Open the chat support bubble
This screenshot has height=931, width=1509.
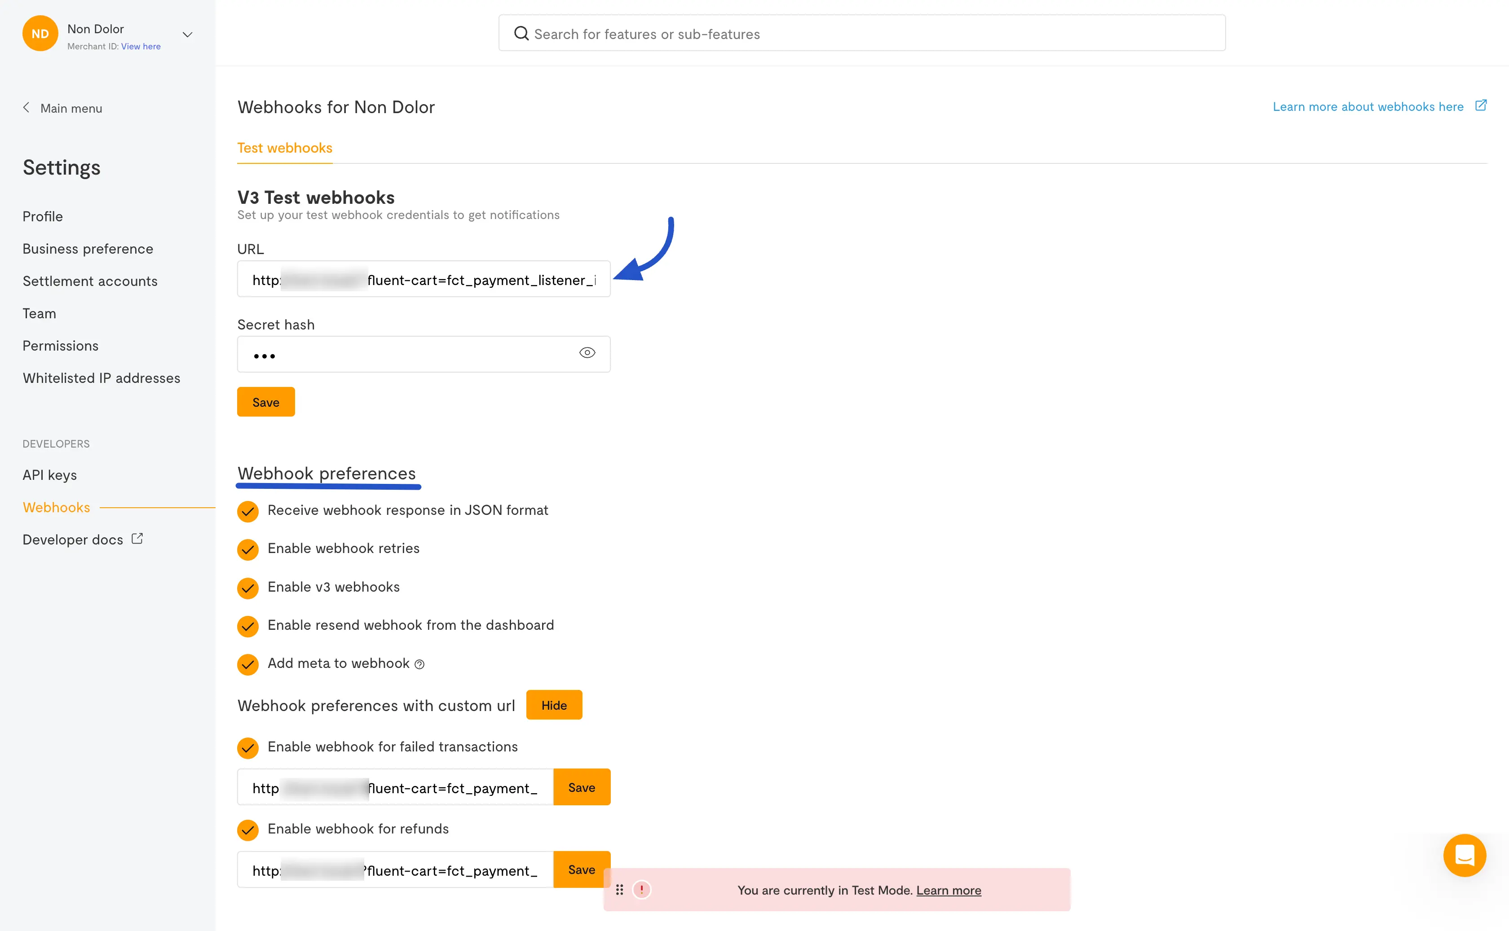pos(1464,855)
